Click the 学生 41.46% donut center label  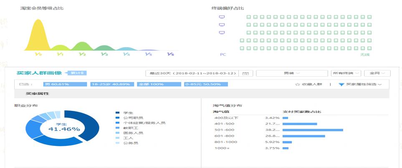point(64,127)
